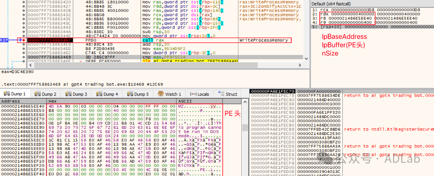Click the Dump 3 tab icon
The height and width of the screenshot is (176, 434).
pos(68,94)
